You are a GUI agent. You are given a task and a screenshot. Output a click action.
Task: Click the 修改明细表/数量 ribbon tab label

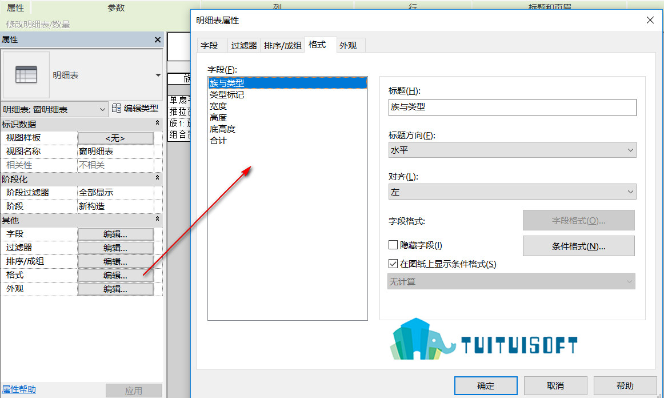tap(38, 24)
